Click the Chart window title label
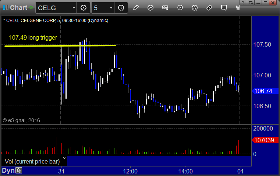The width and height of the screenshot is (280, 176). pyautogui.click(x=18, y=8)
